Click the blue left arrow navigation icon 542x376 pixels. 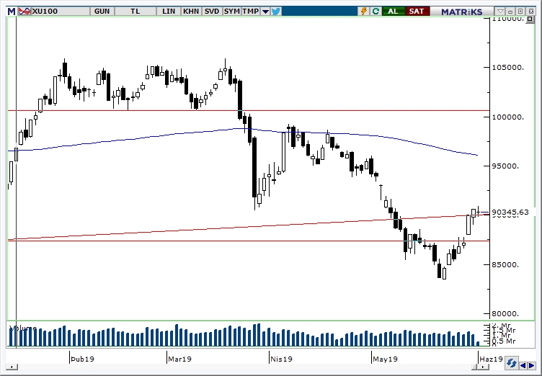(x=523, y=365)
